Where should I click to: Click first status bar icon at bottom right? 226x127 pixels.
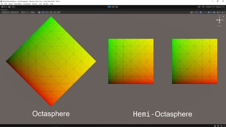215,126
